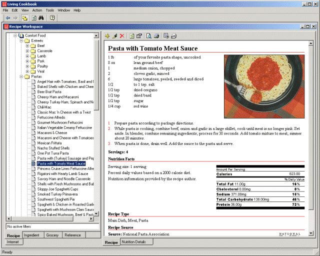Screen dimensions: 320x256
Task: Collapse the Pastas folder
Action: pyautogui.click(x=21, y=76)
